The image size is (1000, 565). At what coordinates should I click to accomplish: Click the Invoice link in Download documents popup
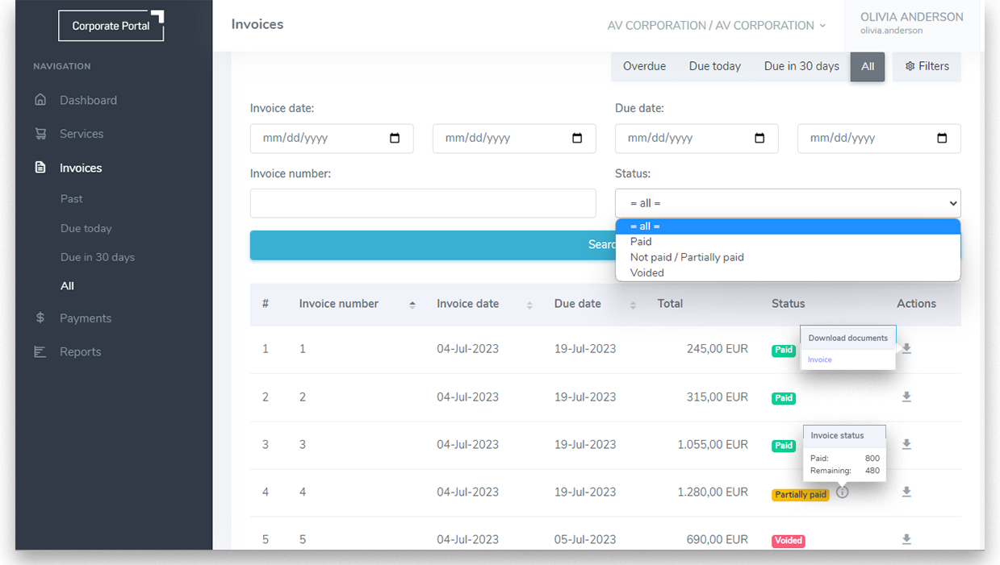[820, 360]
